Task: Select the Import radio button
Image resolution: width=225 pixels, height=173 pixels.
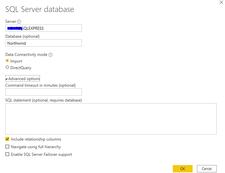Action: pos(7,61)
